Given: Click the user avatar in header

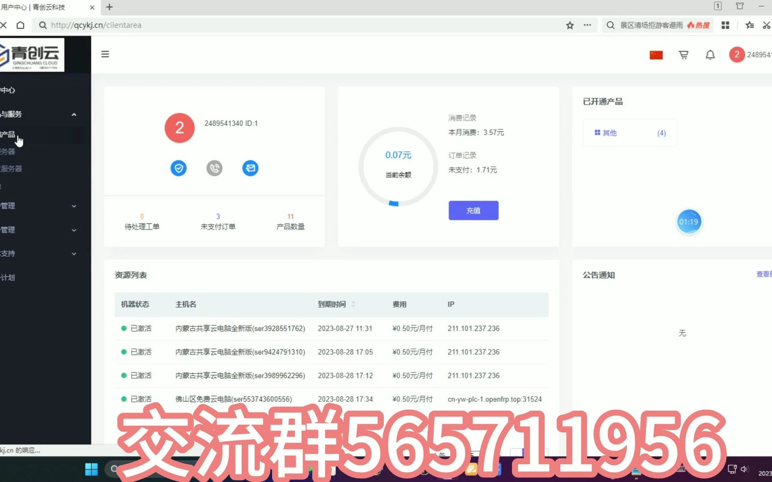Looking at the screenshot, I should [737, 54].
